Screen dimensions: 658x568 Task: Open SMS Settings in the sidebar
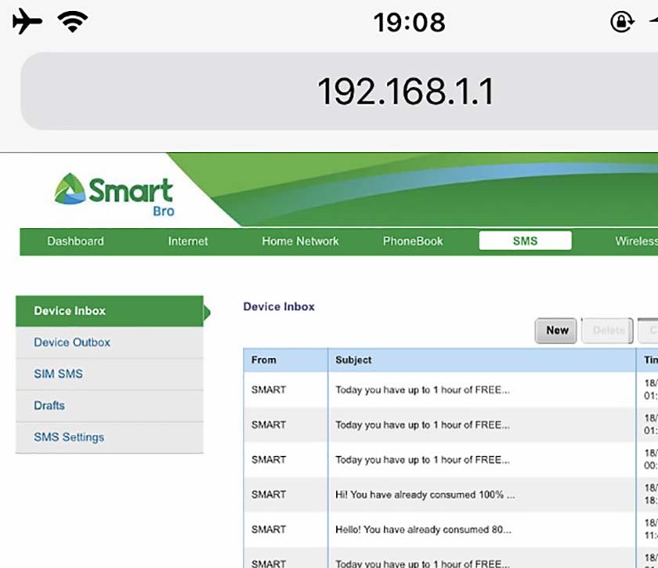point(110,437)
